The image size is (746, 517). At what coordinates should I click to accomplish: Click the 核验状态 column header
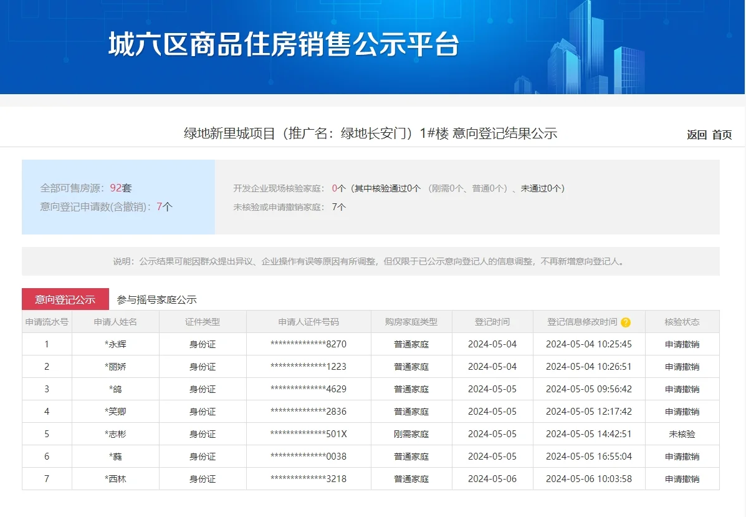click(x=682, y=322)
